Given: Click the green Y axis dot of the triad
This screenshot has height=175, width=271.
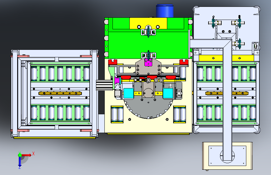Looking at the screenshot, I should click(x=20, y=155).
